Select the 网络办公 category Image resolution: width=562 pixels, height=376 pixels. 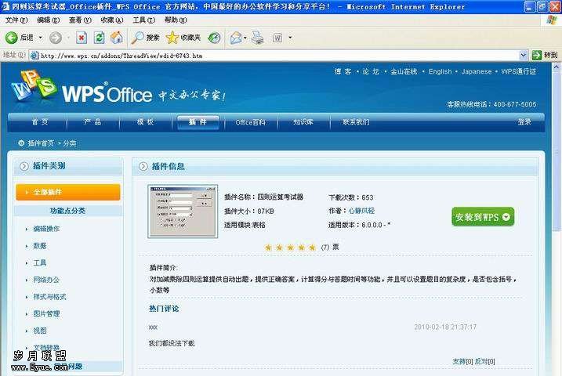(46, 280)
